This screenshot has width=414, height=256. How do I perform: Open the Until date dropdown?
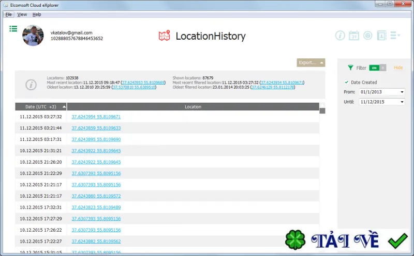pyautogui.click(x=402, y=102)
